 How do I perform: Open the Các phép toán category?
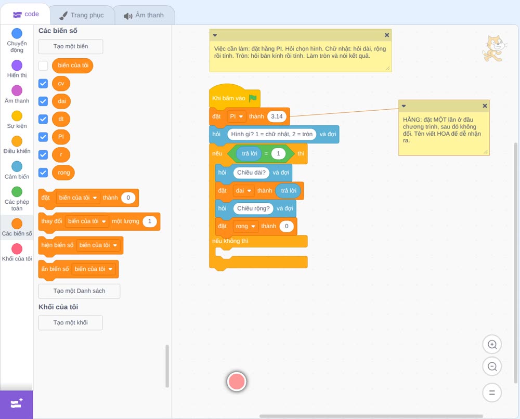coord(17,199)
